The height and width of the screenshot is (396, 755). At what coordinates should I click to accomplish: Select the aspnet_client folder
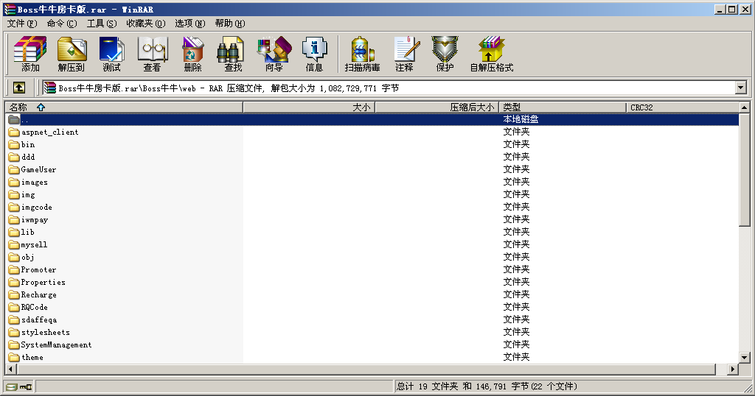click(x=49, y=132)
